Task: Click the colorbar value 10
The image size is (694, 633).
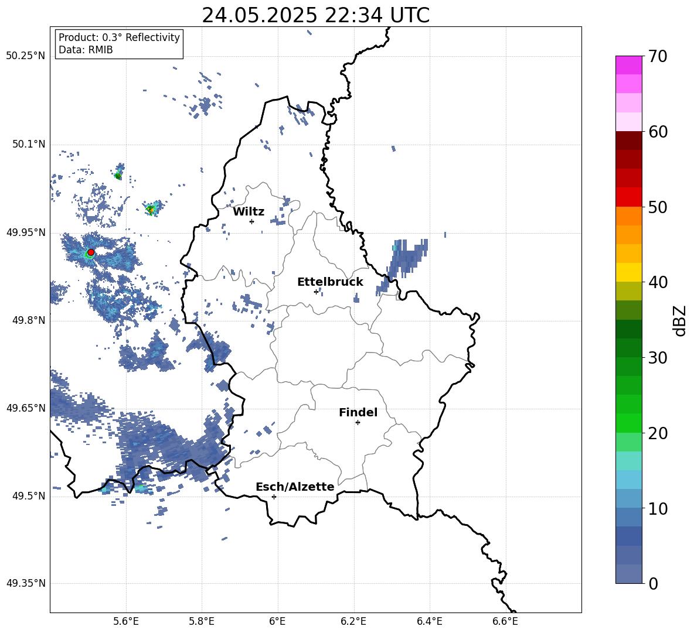Action: [x=658, y=508]
